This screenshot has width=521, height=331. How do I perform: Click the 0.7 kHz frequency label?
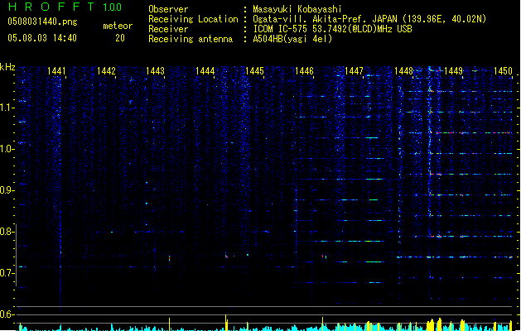[x=7, y=273]
